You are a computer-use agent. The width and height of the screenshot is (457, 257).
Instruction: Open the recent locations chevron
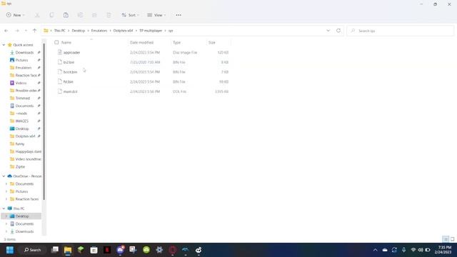(x=26, y=31)
